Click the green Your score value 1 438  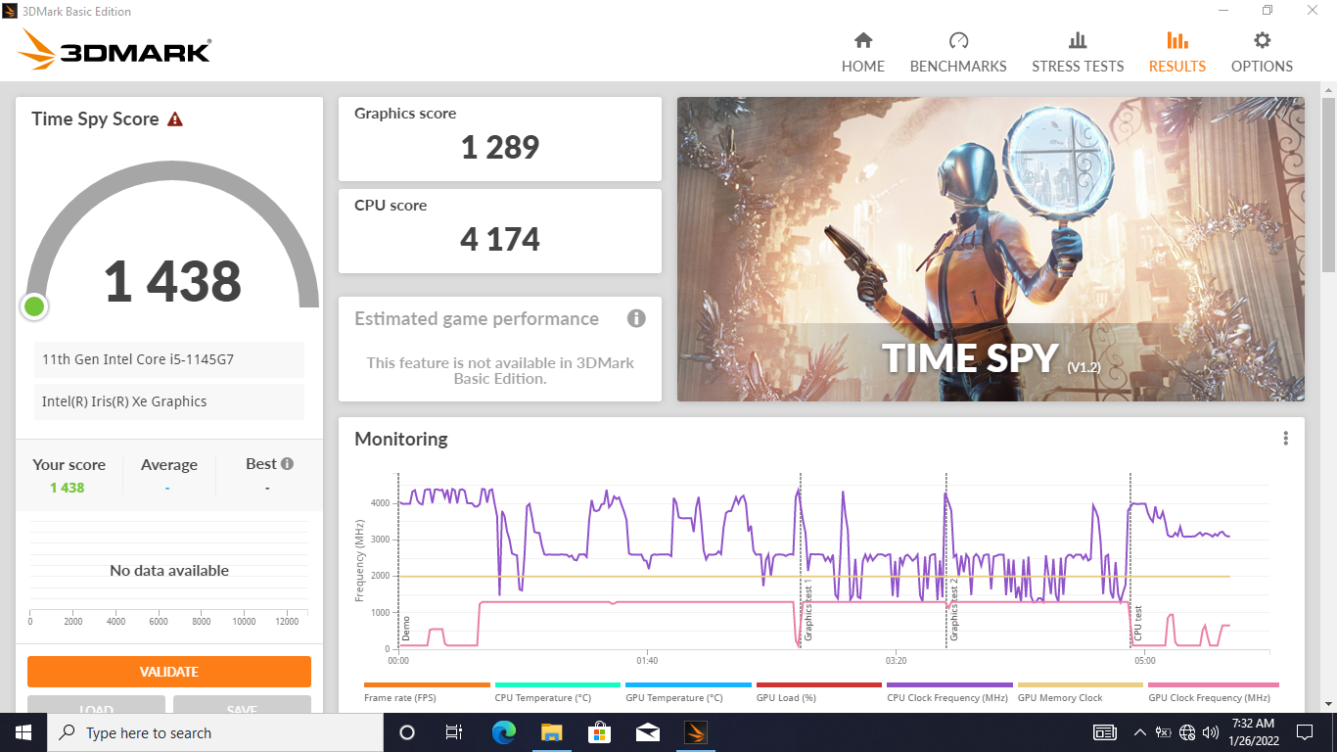[x=68, y=488]
